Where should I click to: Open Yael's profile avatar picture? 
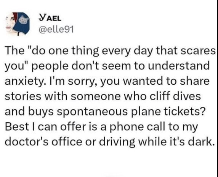18,24
